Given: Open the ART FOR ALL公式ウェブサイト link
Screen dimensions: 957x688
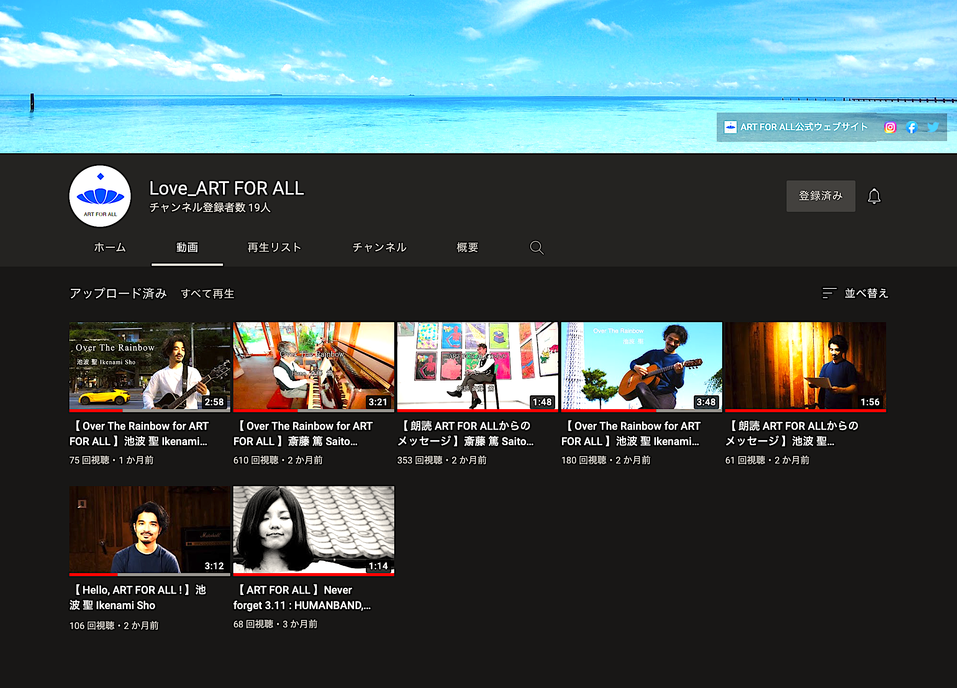Looking at the screenshot, I should tap(804, 127).
